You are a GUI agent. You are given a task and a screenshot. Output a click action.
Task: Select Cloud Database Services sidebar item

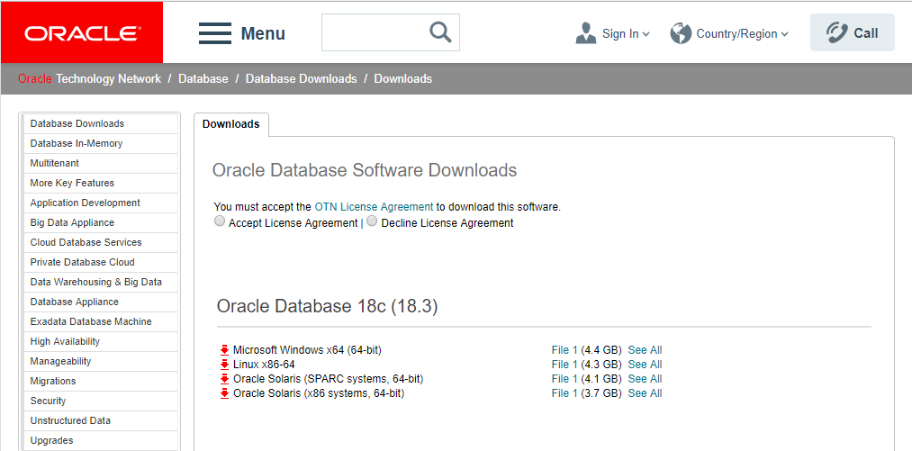click(86, 242)
